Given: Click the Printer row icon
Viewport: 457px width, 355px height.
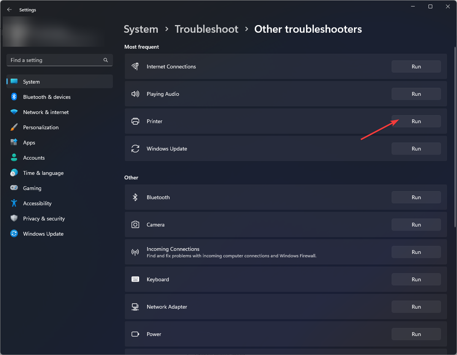Looking at the screenshot, I should coord(135,121).
